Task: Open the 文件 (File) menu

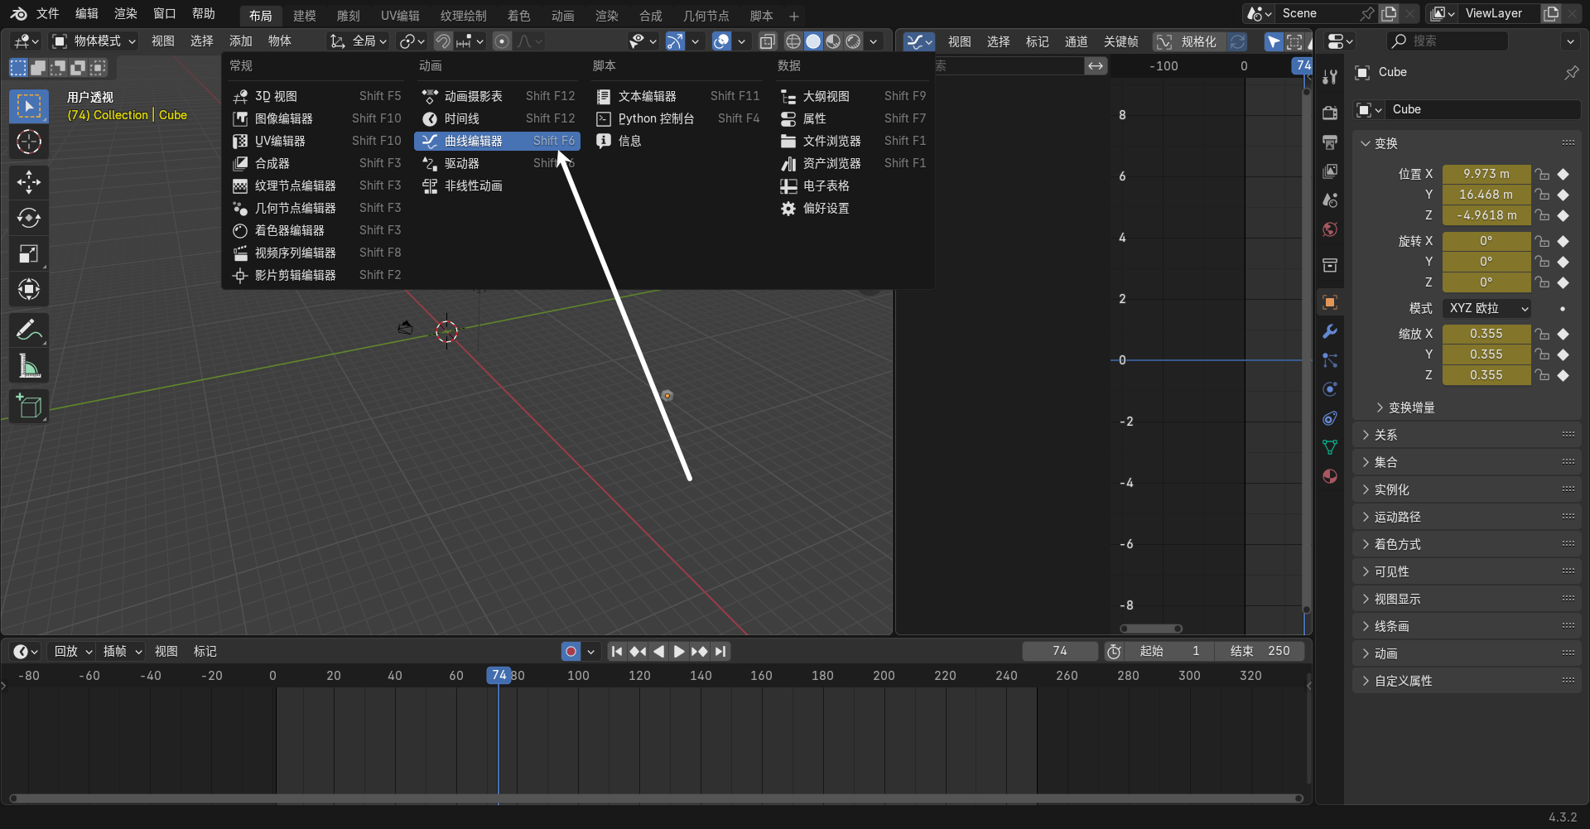Action: point(47,13)
